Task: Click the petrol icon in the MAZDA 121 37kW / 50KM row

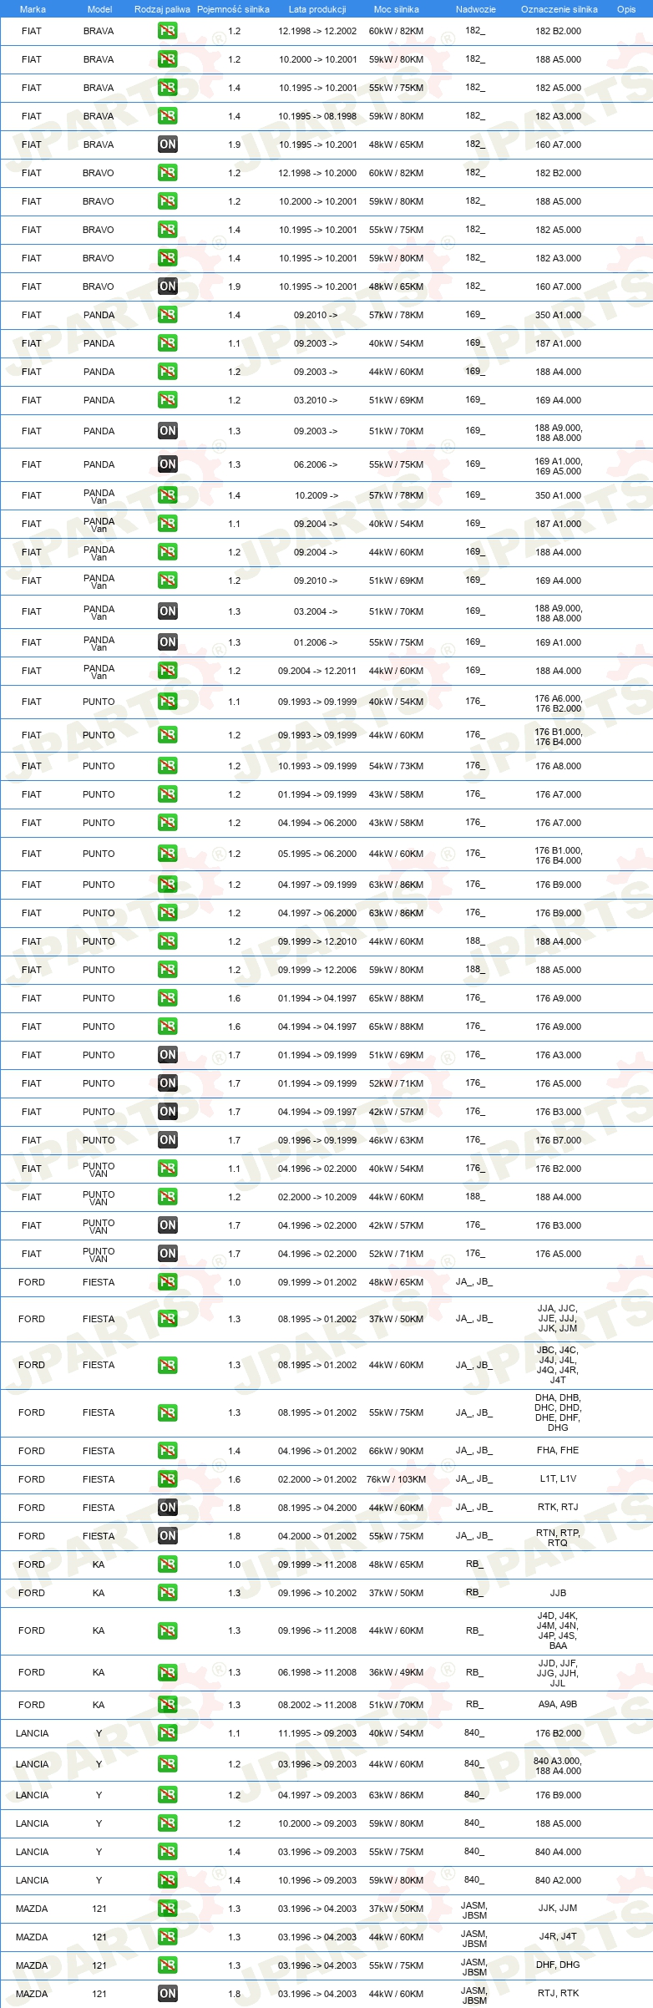Action: click(168, 1909)
